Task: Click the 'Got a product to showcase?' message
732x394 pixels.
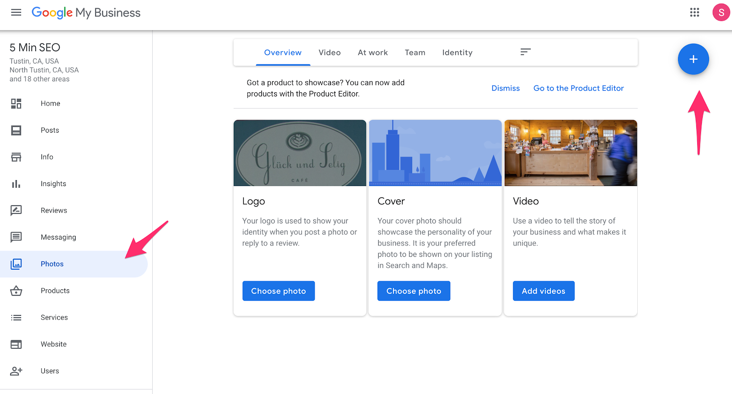Action: tap(326, 88)
